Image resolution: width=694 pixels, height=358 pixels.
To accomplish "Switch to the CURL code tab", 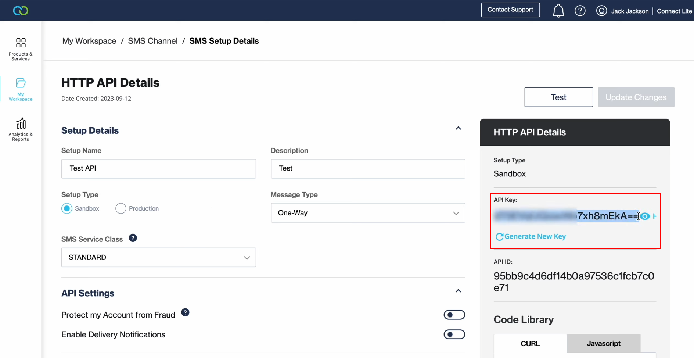I will pos(530,344).
